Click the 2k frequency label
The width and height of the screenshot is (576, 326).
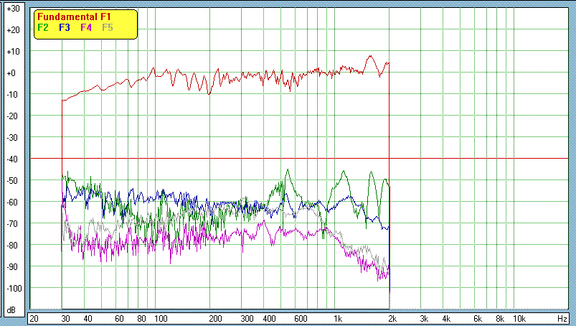coord(392,319)
